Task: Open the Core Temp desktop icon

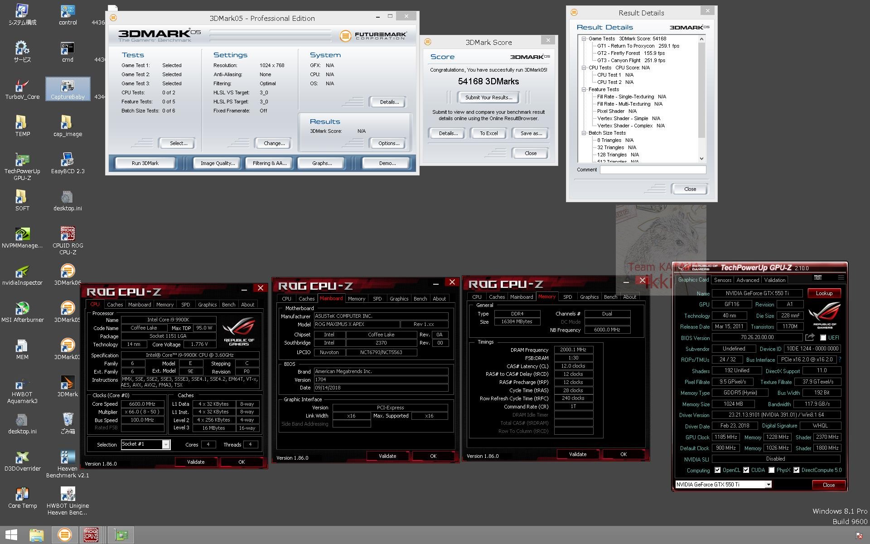Action: pos(22,498)
